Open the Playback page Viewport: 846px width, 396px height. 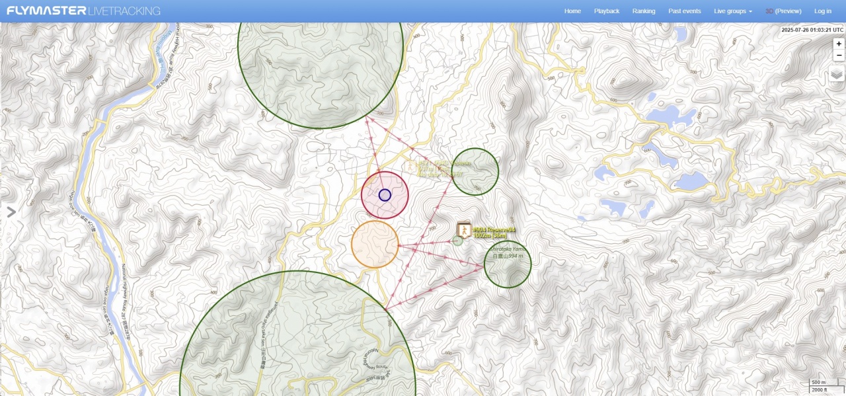[x=607, y=11]
